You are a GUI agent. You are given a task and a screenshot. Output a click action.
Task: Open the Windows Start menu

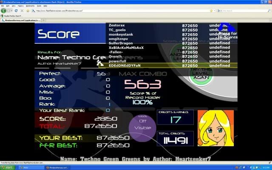(x=8, y=167)
